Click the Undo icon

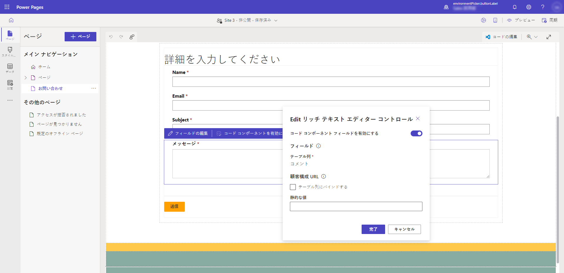pyautogui.click(x=111, y=37)
